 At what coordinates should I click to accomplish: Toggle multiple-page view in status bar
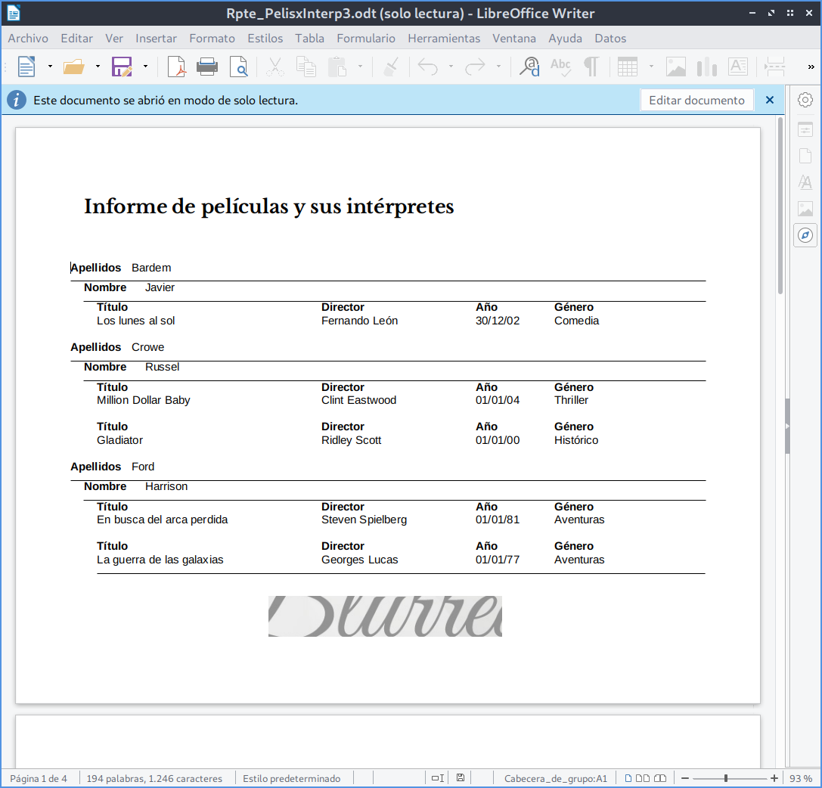point(643,778)
